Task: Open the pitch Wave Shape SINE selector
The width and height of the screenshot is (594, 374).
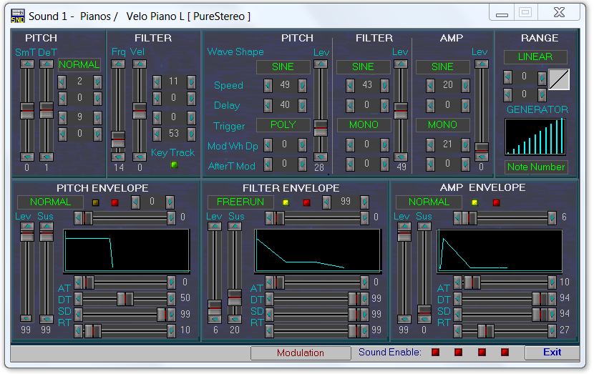Action: coord(283,67)
